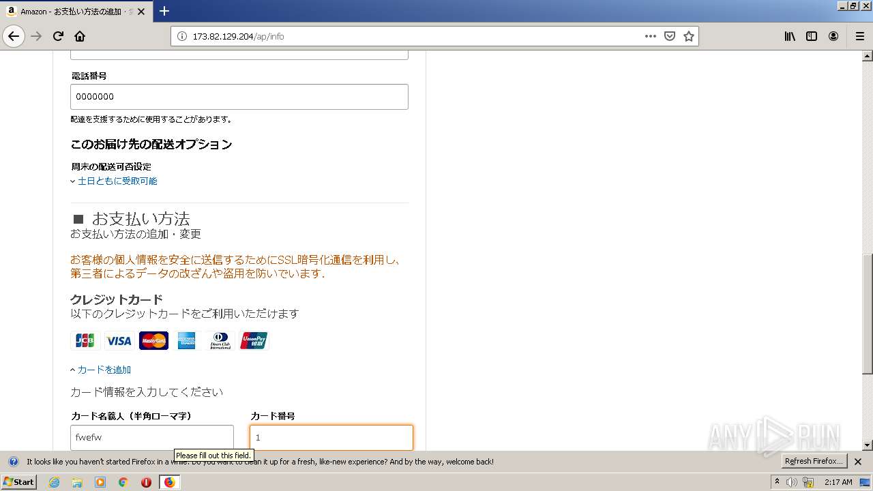This screenshot has height=491, width=873.
Task: Click the カード名義人 name field
Action: point(152,437)
